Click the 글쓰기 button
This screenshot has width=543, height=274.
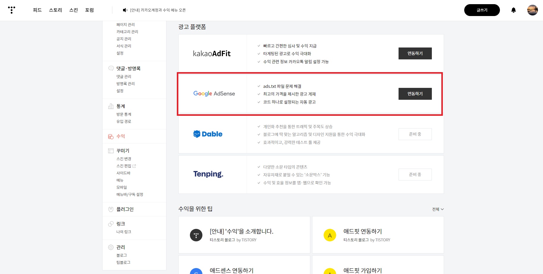point(482,10)
